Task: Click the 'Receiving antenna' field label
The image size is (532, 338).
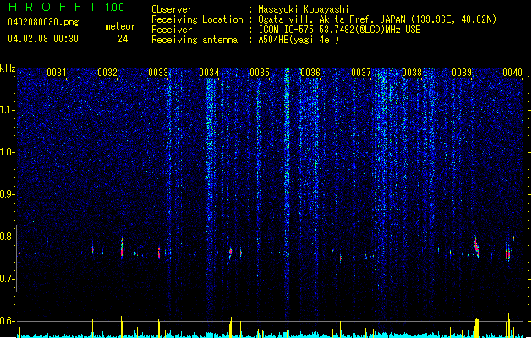Action: (x=195, y=40)
